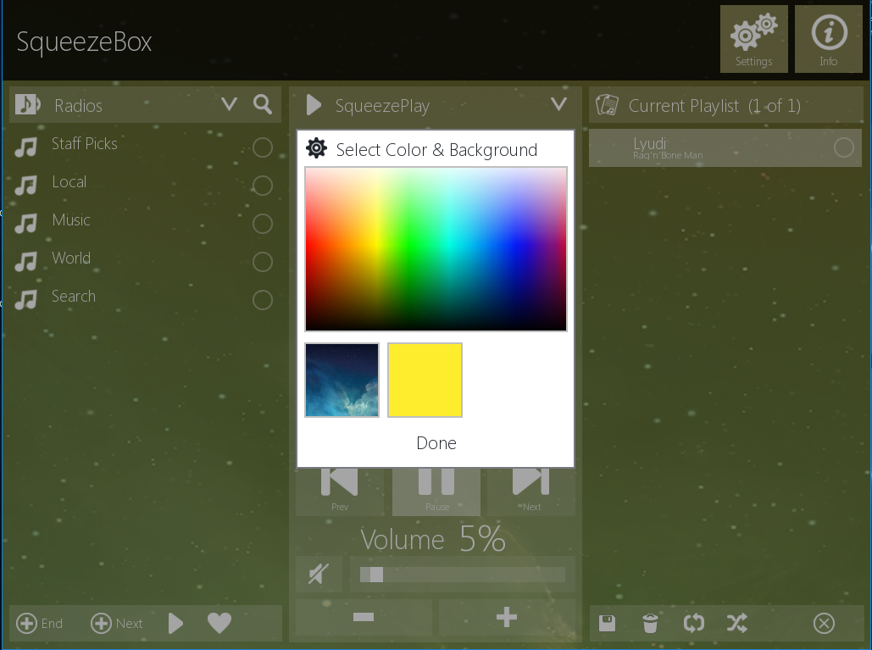Toggle shuffle playlist icon
This screenshot has height=650, width=872.
click(736, 624)
